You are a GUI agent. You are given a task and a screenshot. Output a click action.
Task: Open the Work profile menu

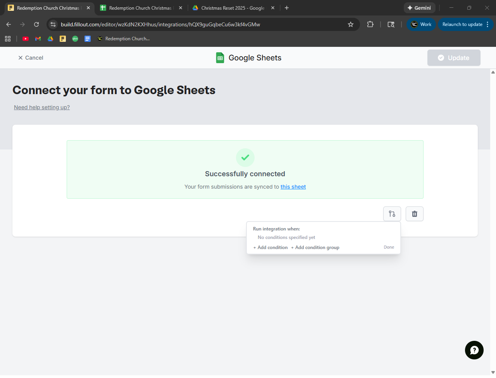(421, 24)
